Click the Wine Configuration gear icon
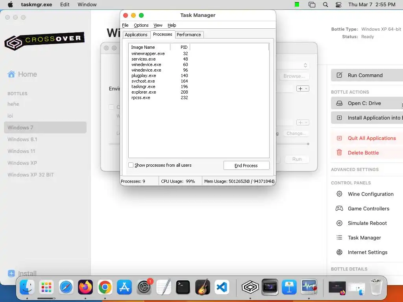 coord(339,194)
